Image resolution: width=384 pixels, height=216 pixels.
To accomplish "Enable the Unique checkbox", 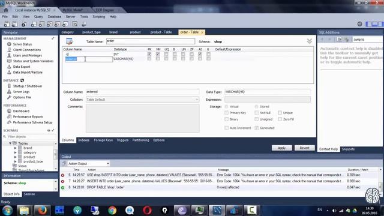I will pyautogui.click(x=280, y=113).
